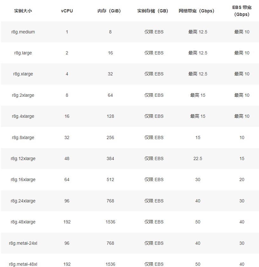Select the 384 memory value for r8g.12xlarge
The width and height of the screenshot is (259, 267).
[110, 158]
